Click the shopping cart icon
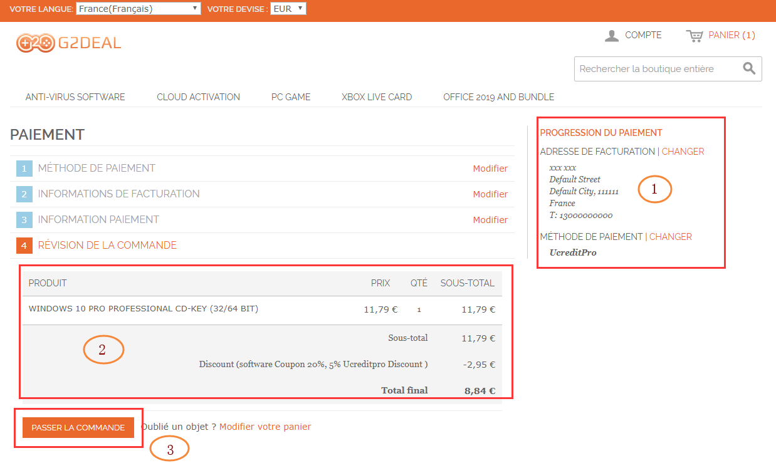 tap(695, 36)
